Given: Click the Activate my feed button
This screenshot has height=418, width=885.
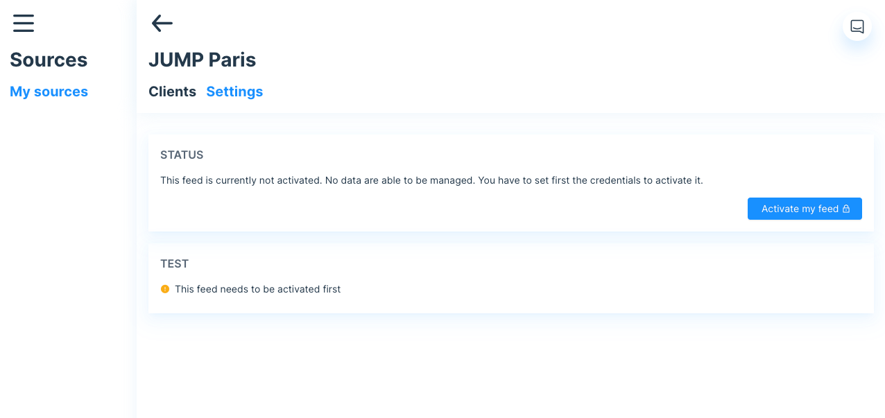Looking at the screenshot, I should (x=805, y=209).
